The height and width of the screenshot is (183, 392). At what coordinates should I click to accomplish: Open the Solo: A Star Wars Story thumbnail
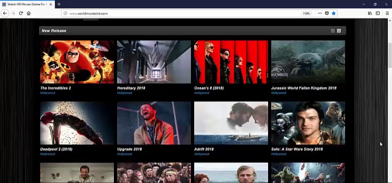coord(308,123)
